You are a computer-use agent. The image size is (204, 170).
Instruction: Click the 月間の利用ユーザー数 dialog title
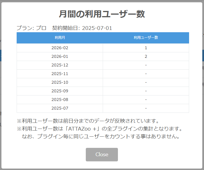pyautogui.click(x=102, y=14)
